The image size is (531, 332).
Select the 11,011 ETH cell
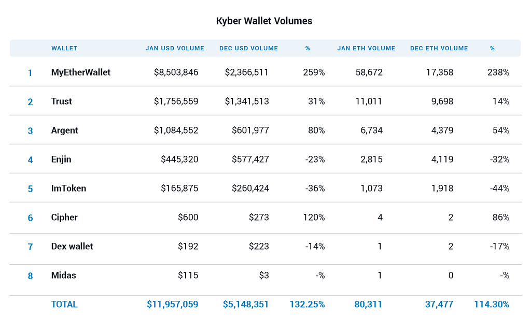[369, 102]
